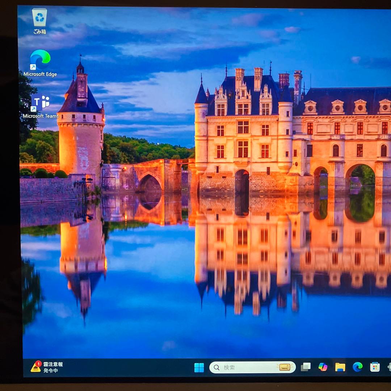391x391 pixels.
Task: Open Copilot from the taskbar
Action: click(323, 367)
